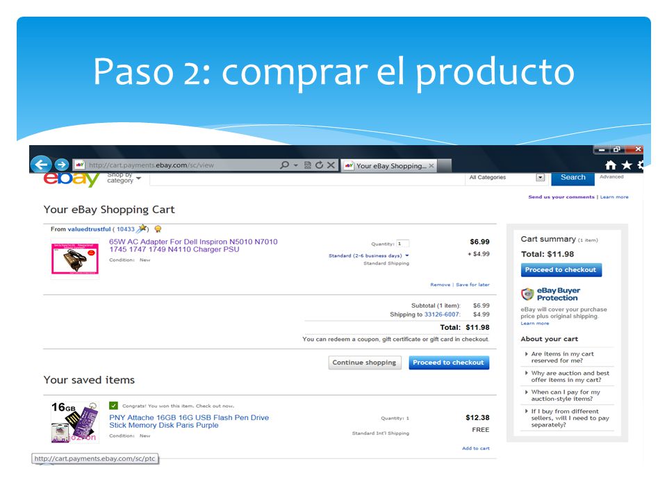667x500 pixels.
Task: Click the Total: $11.98 in Cart summary
Action: tap(547, 254)
